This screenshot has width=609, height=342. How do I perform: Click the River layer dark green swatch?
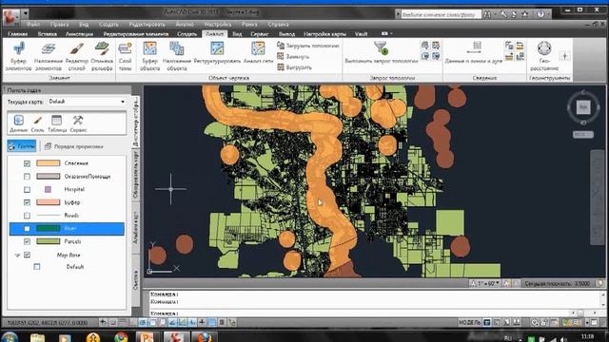(x=49, y=228)
